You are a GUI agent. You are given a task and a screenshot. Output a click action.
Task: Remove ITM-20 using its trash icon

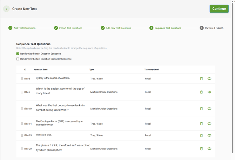pos(201,149)
